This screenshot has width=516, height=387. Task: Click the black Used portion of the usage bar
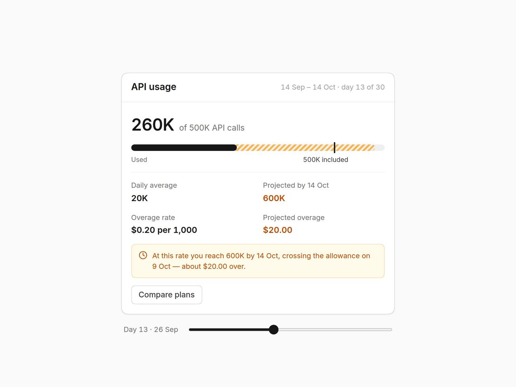pyautogui.click(x=184, y=148)
